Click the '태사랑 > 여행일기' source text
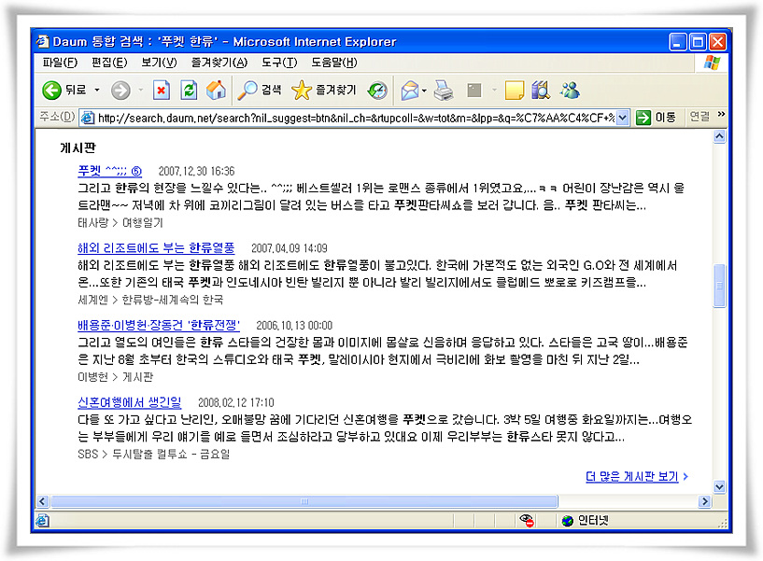This screenshot has width=763, height=561. pyautogui.click(x=120, y=222)
